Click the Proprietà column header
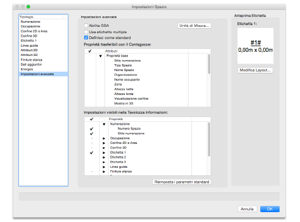Image resolution: width=300 pixels, height=222 pixels. tap(150, 119)
